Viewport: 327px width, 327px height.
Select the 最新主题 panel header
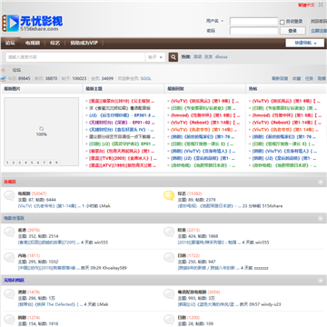pos(94,89)
